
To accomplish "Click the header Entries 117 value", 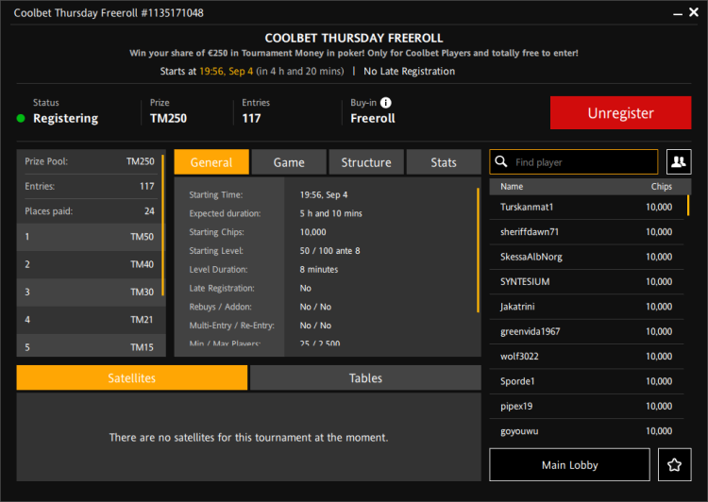I will click(x=251, y=118).
